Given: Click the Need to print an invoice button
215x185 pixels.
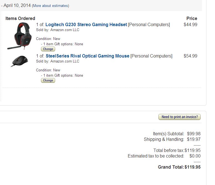Looking at the screenshot, I should [180, 117].
